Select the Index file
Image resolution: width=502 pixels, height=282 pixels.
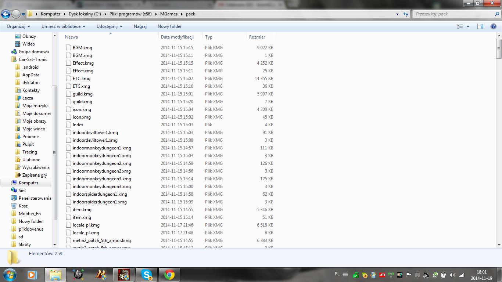pyautogui.click(x=78, y=125)
